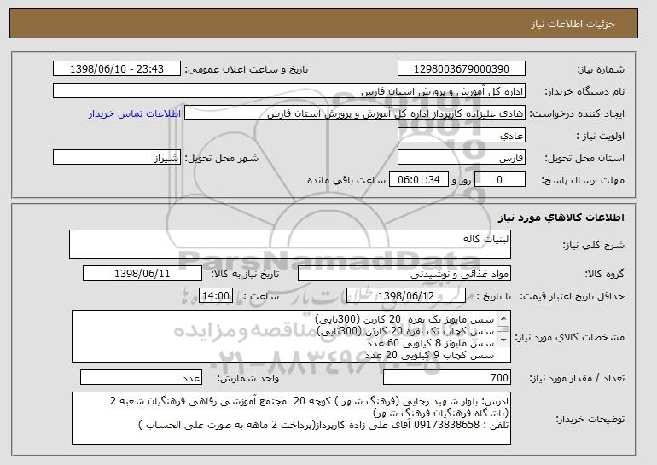
Task: Click the need date field 1398/06/11
Action: pyautogui.click(x=142, y=274)
